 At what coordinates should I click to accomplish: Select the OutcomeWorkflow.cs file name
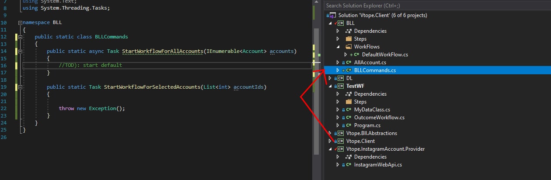pos(379,118)
